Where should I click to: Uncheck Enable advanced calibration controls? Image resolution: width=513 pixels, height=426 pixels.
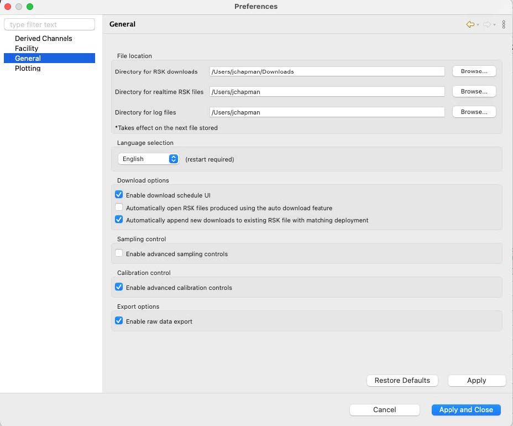point(119,287)
